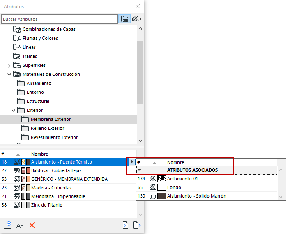
Task: Collapse the Materiales de Construcción chevron
Action: pos(9,75)
